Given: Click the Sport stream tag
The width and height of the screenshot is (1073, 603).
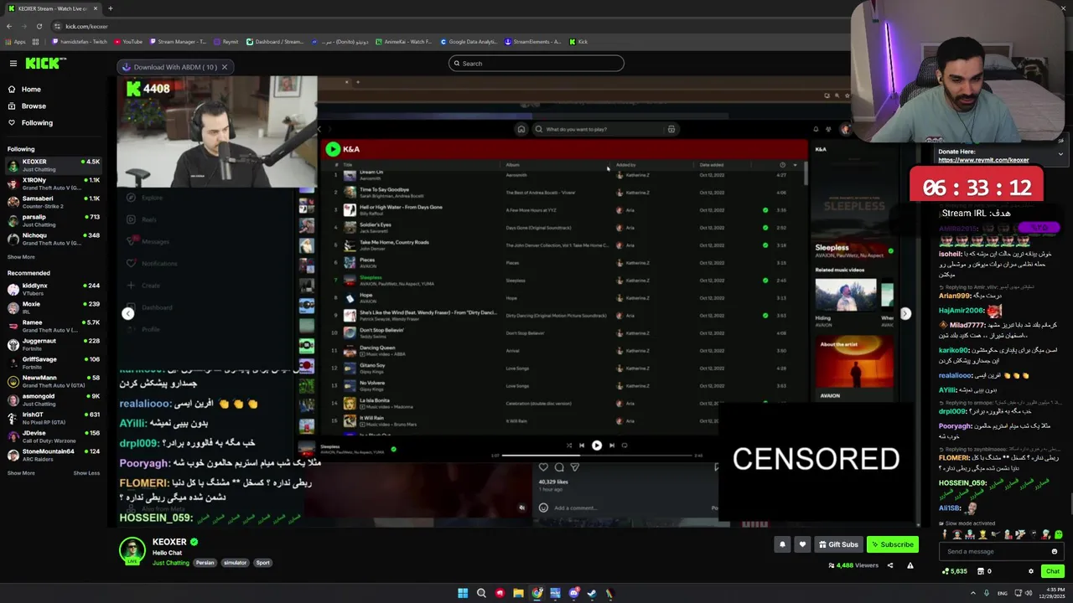Looking at the screenshot, I should (263, 563).
